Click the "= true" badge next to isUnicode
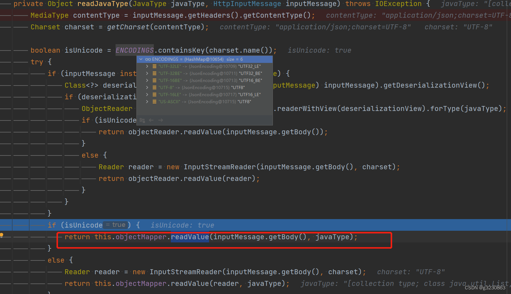Viewport: 511px width, 294px height. (x=115, y=225)
